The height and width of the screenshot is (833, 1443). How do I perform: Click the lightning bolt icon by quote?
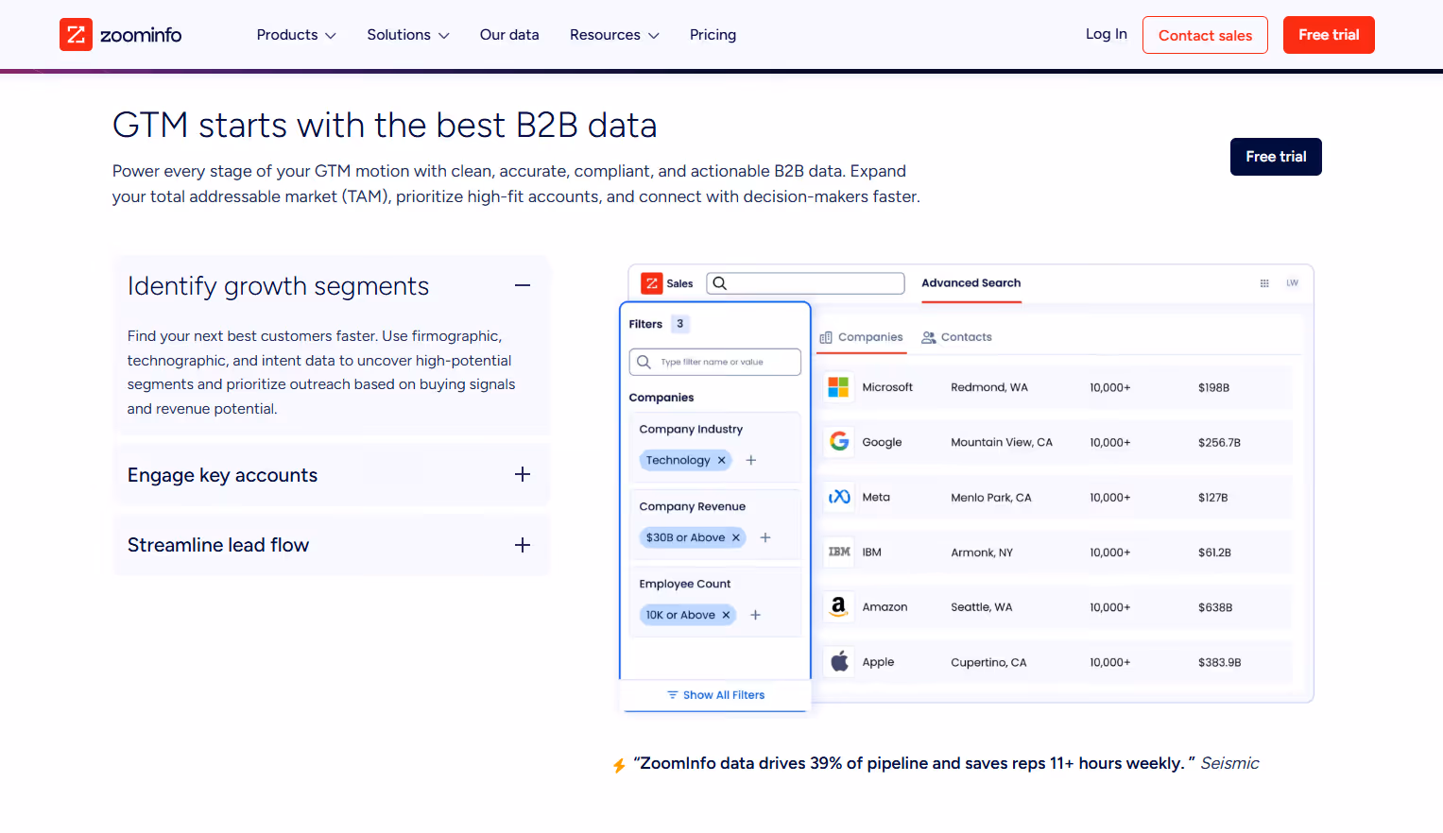(x=619, y=765)
